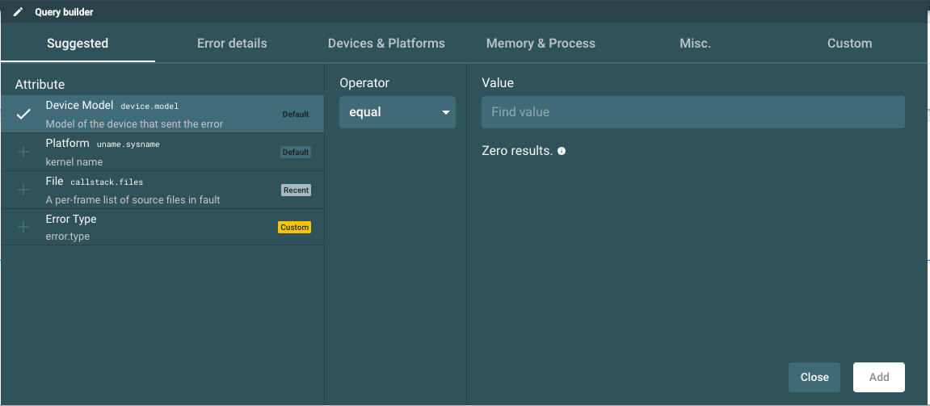
Task: Click the Query builder title text
Action: (x=64, y=12)
